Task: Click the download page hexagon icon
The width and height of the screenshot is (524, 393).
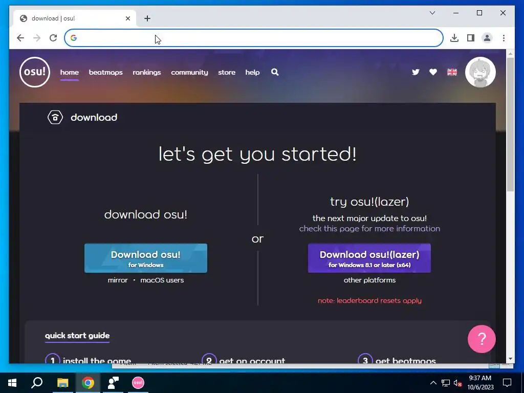Action: [x=55, y=117]
